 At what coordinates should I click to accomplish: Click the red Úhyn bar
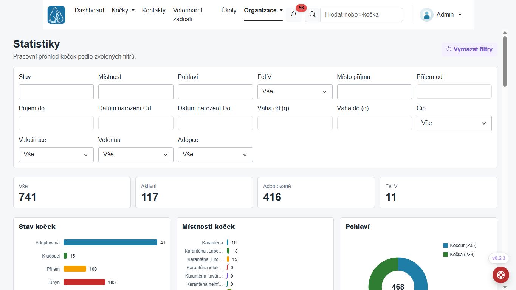coord(84,282)
